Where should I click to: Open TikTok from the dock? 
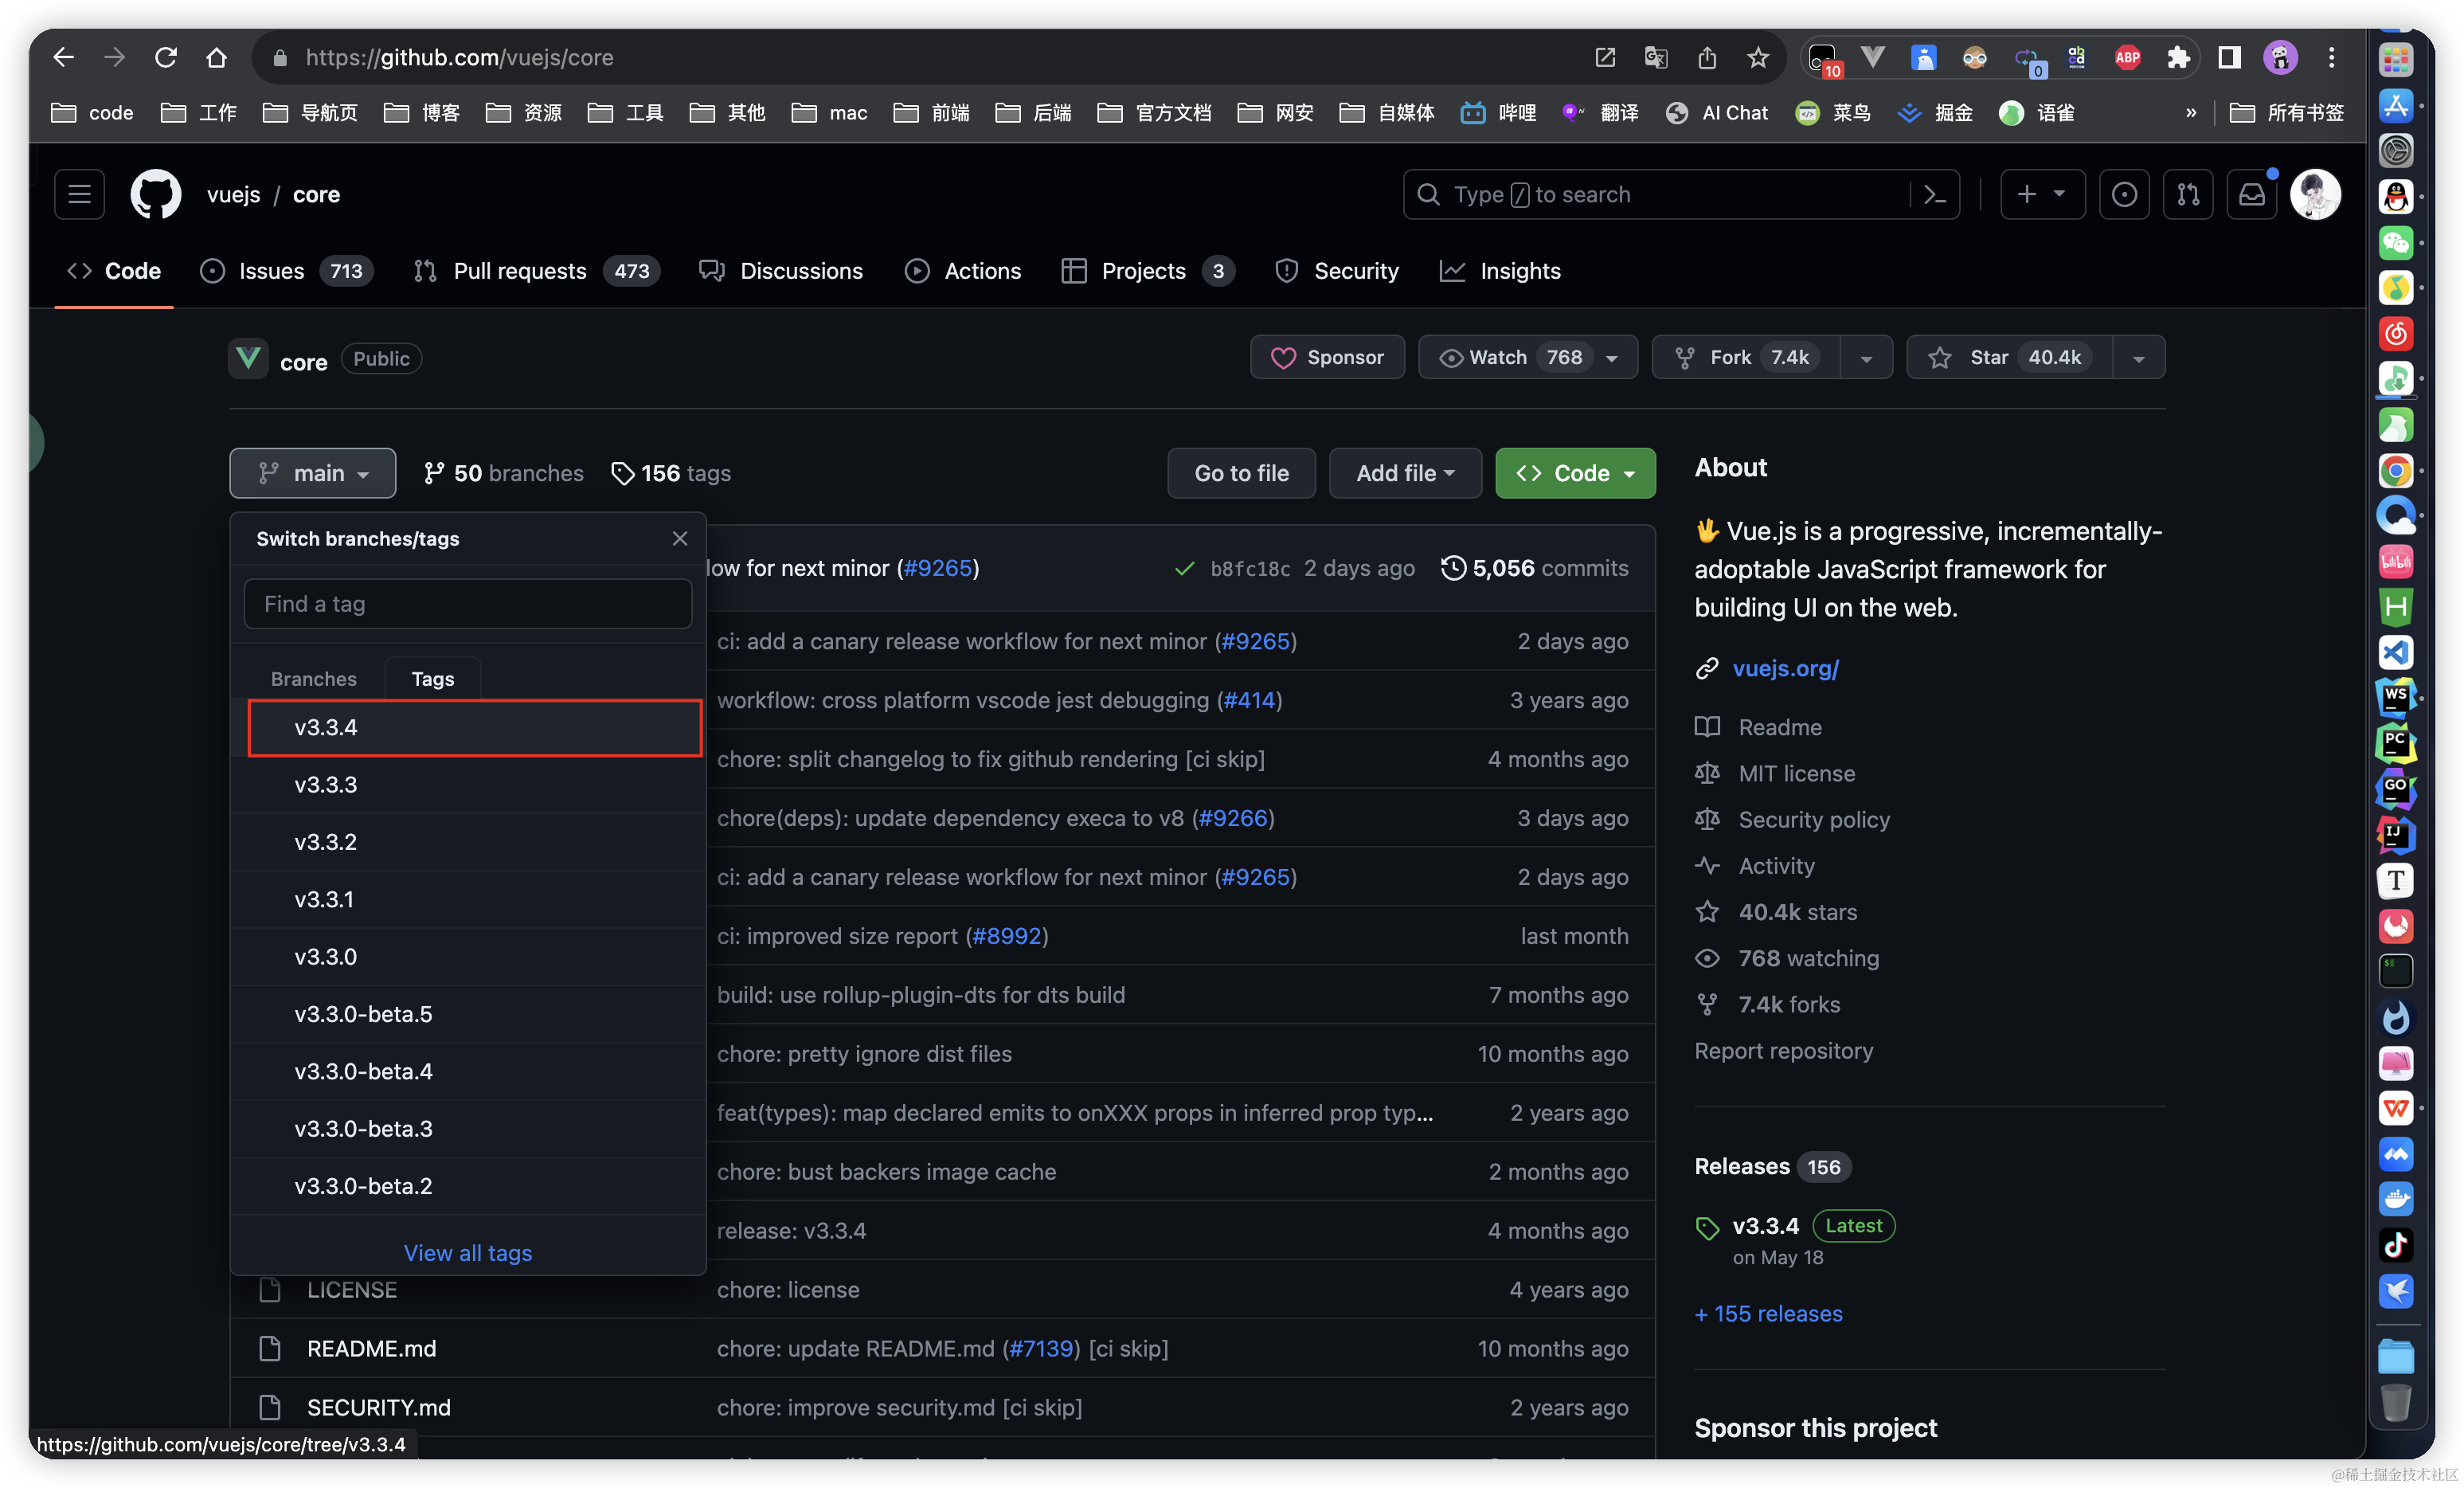point(2396,1245)
